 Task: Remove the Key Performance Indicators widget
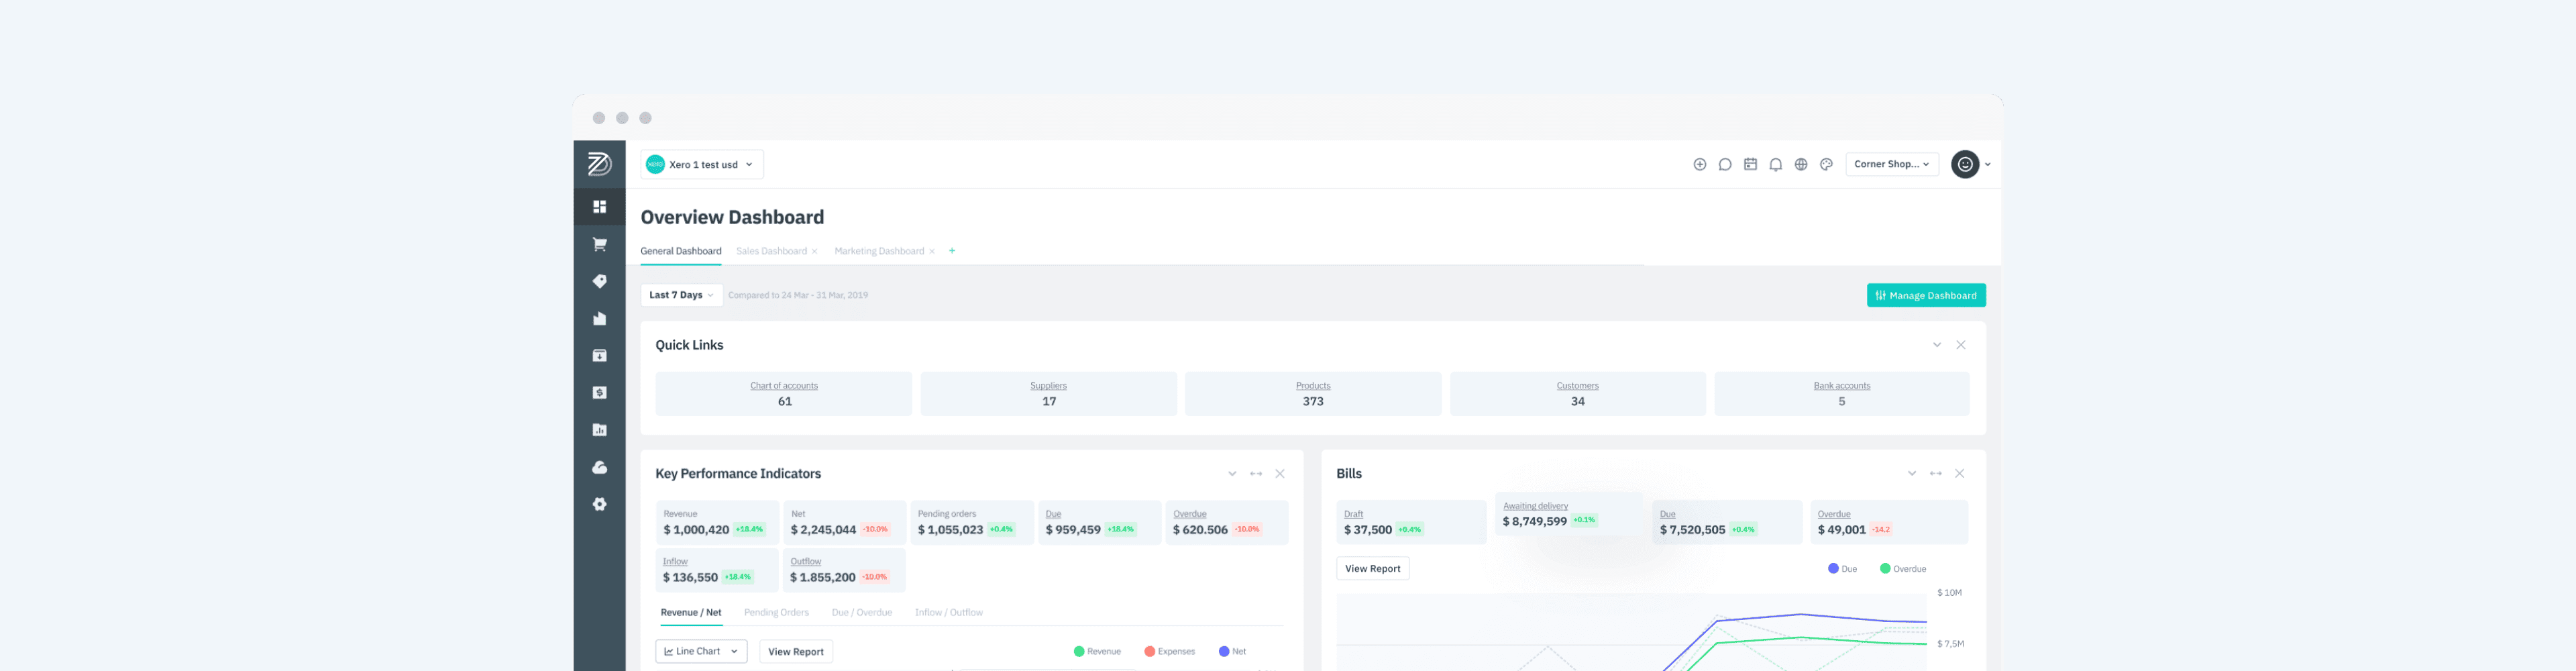1279,474
